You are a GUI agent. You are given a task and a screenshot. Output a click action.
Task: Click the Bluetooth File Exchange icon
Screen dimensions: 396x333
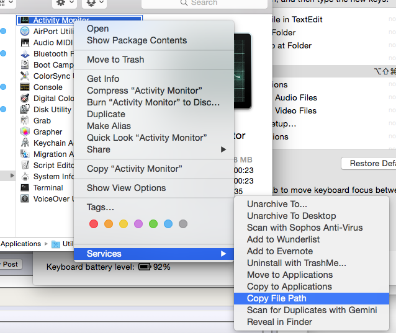pos(25,54)
